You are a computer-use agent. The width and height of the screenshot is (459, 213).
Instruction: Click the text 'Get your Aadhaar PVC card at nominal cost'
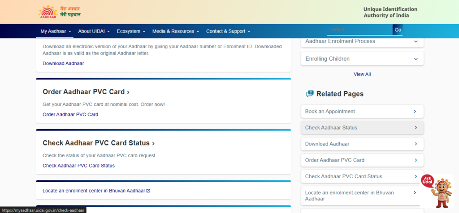coord(91,104)
